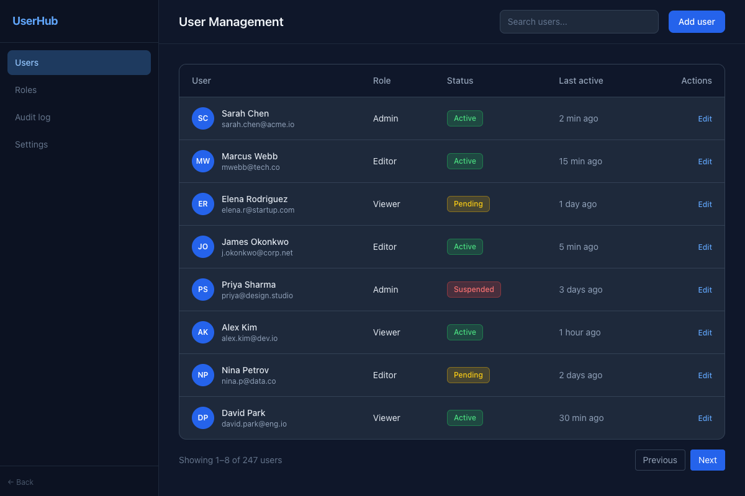Select Marcus Webb's MW avatar icon
Screen dimensions: 745x496
pyautogui.click(x=202, y=161)
